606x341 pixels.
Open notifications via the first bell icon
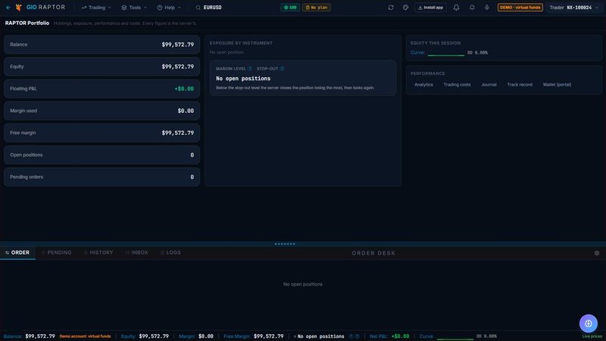pos(457,8)
